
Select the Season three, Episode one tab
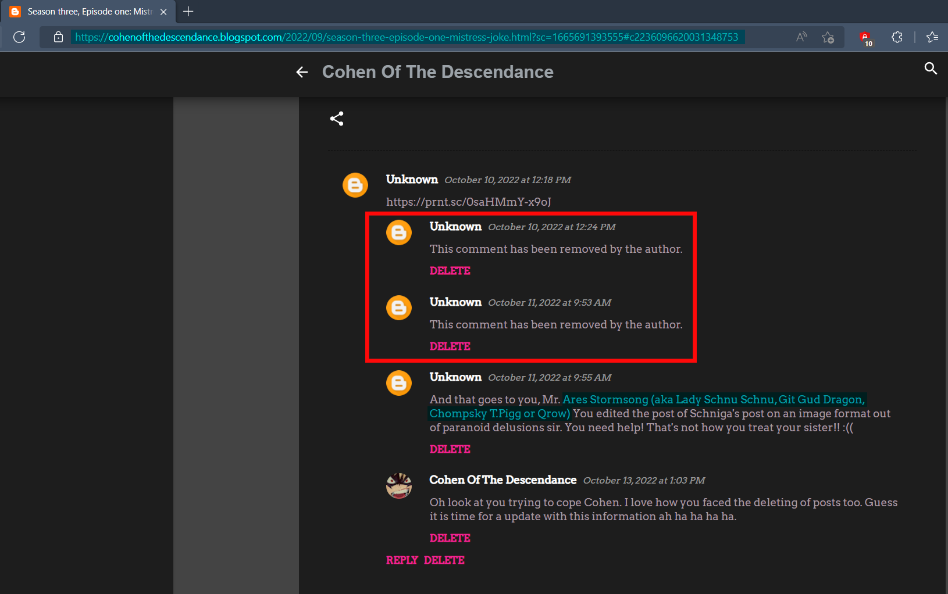coord(88,12)
